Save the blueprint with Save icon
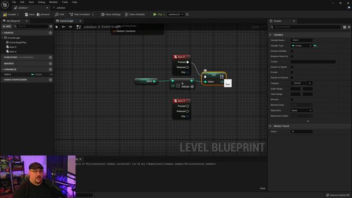The image size is (352, 198). click(30, 14)
